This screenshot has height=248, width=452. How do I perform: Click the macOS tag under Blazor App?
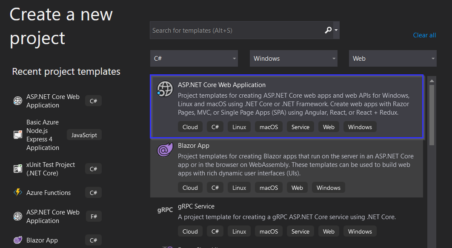coord(269,187)
